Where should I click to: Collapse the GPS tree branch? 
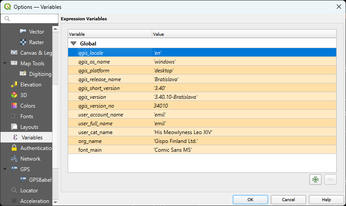click(5, 169)
